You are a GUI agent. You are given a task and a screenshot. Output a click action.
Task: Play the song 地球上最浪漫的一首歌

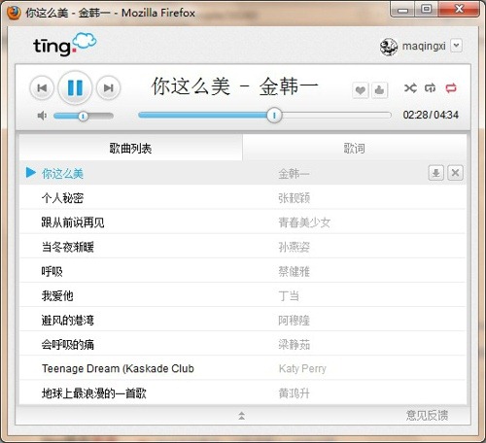pos(94,393)
